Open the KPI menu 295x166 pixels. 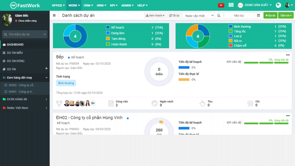(x=114, y=5)
